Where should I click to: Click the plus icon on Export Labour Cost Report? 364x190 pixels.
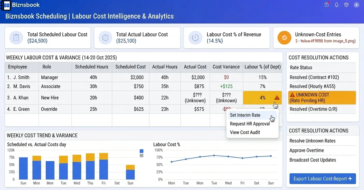(350, 179)
